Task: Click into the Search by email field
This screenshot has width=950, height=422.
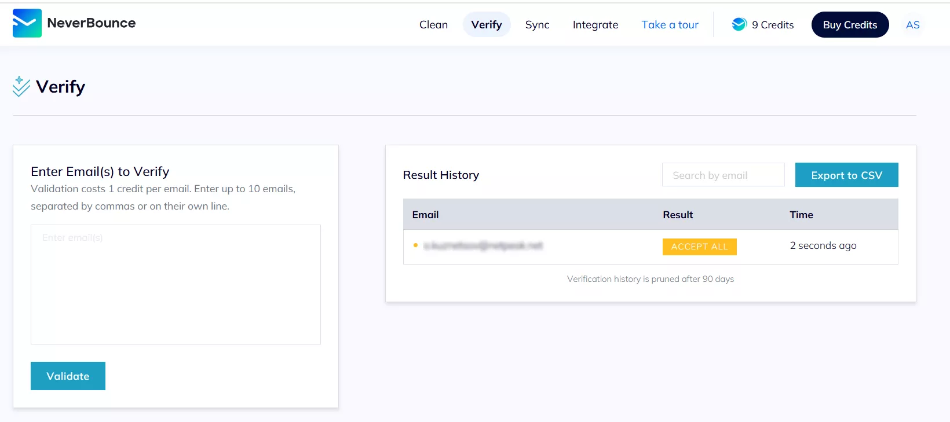Action: [723, 175]
